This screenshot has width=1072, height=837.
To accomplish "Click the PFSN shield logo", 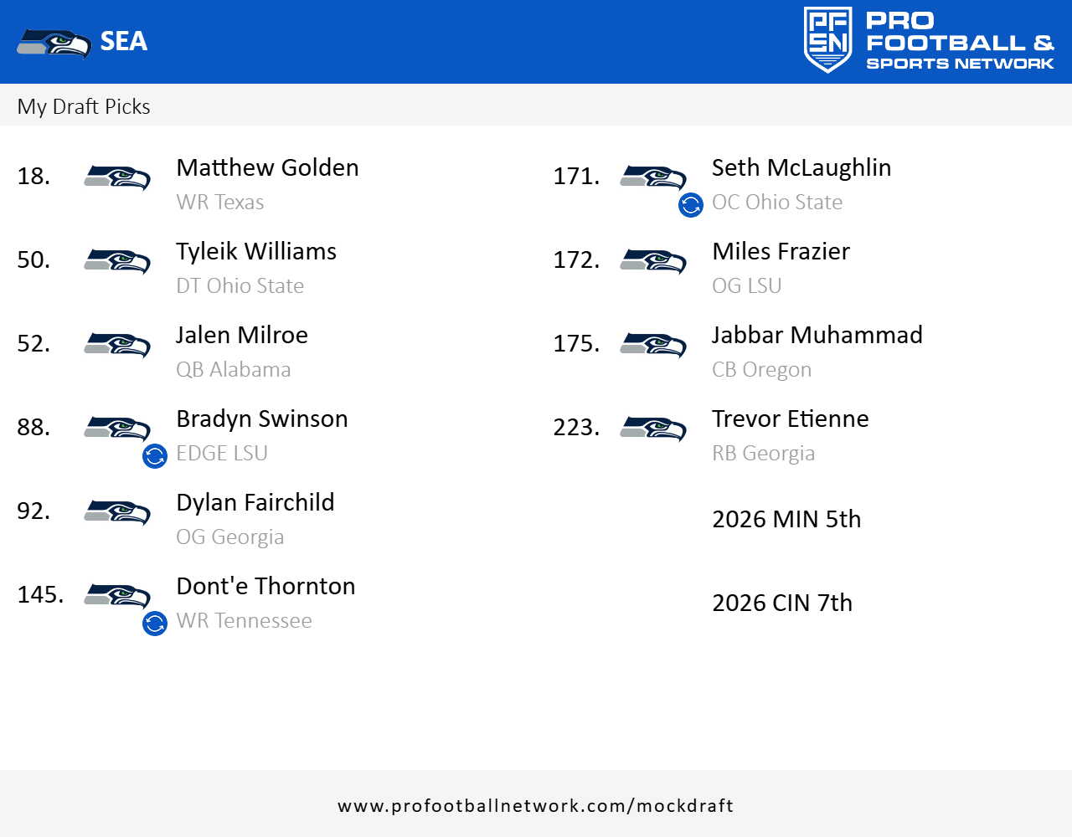I will tap(827, 40).
